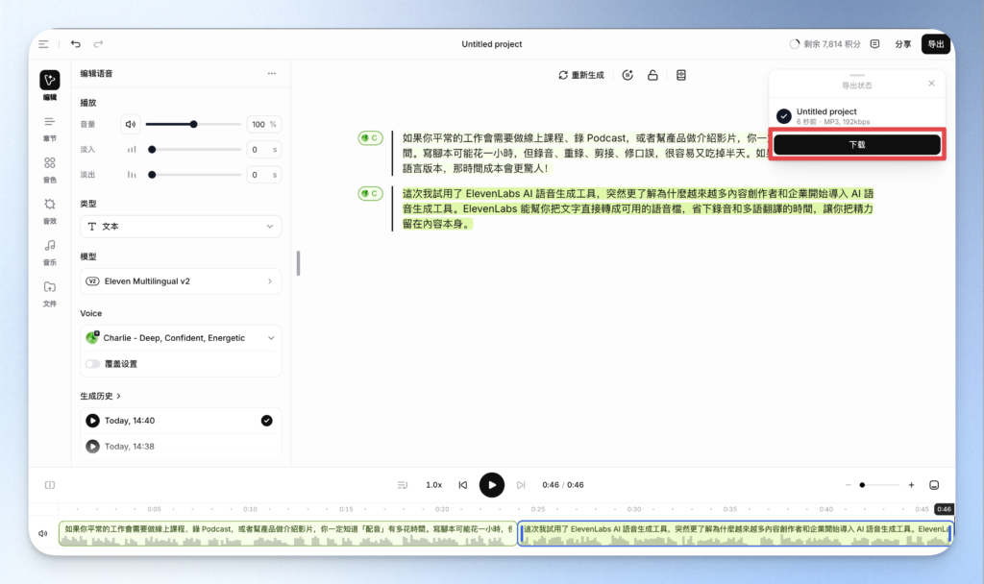Click the 重新生成 regenerate button

coord(581,75)
